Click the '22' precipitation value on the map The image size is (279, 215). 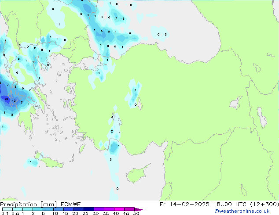(x=7, y=99)
